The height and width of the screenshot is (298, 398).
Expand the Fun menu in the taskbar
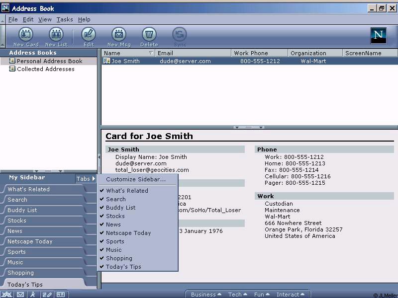(x=262, y=295)
